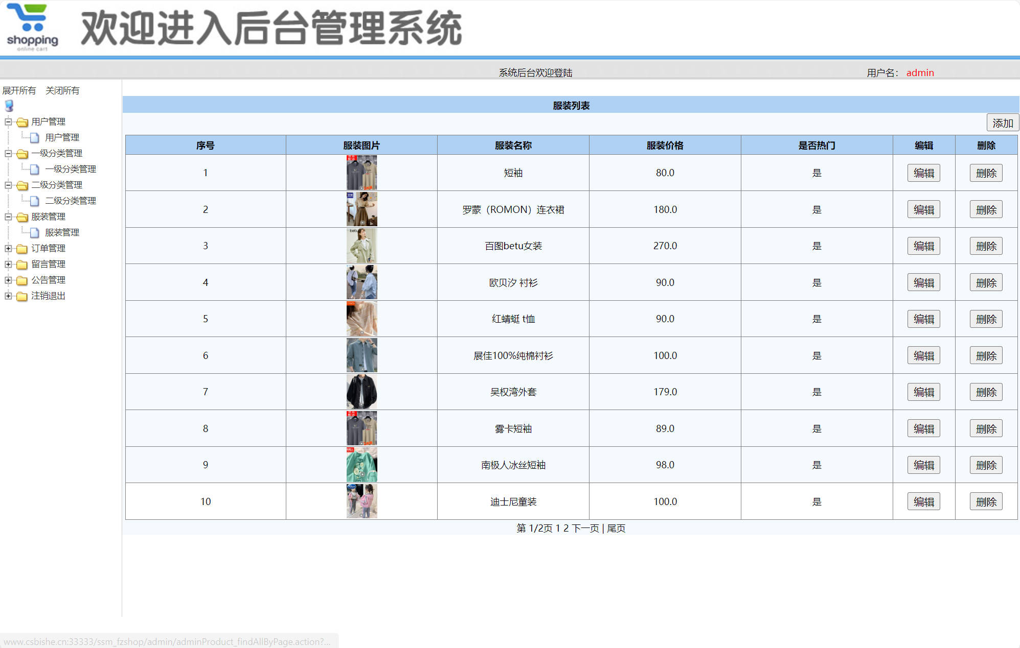Expand the 留言管理 tree node
1020x648 pixels.
[7, 265]
